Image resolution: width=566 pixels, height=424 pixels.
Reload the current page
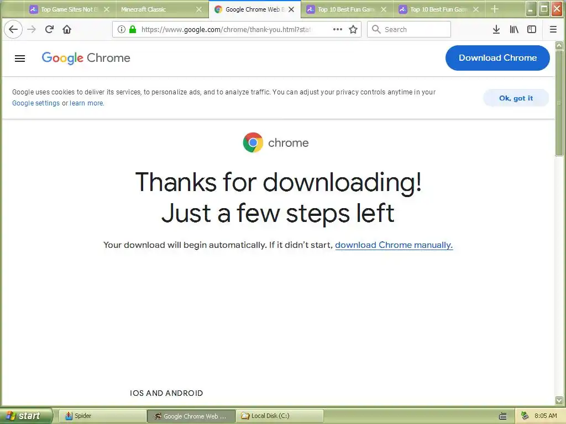[x=49, y=29]
